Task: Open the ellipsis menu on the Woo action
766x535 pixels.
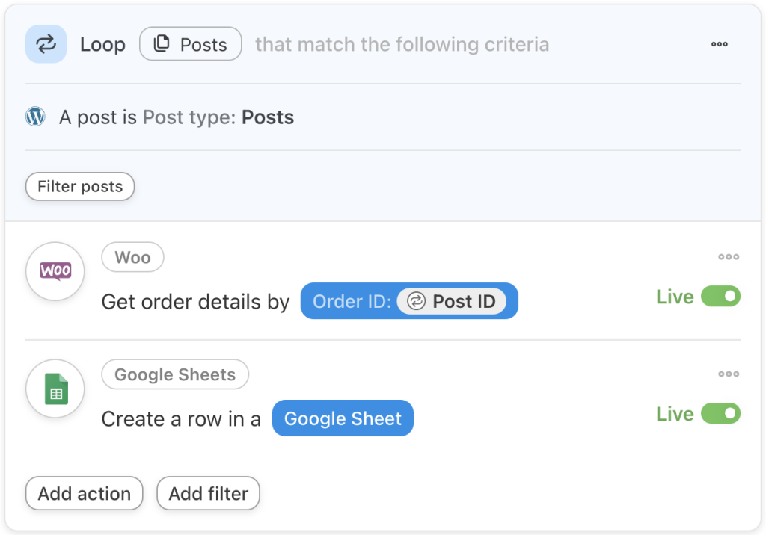Action: coord(728,256)
